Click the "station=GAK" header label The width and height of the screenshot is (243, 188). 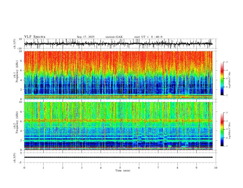click(x=114, y=37)
